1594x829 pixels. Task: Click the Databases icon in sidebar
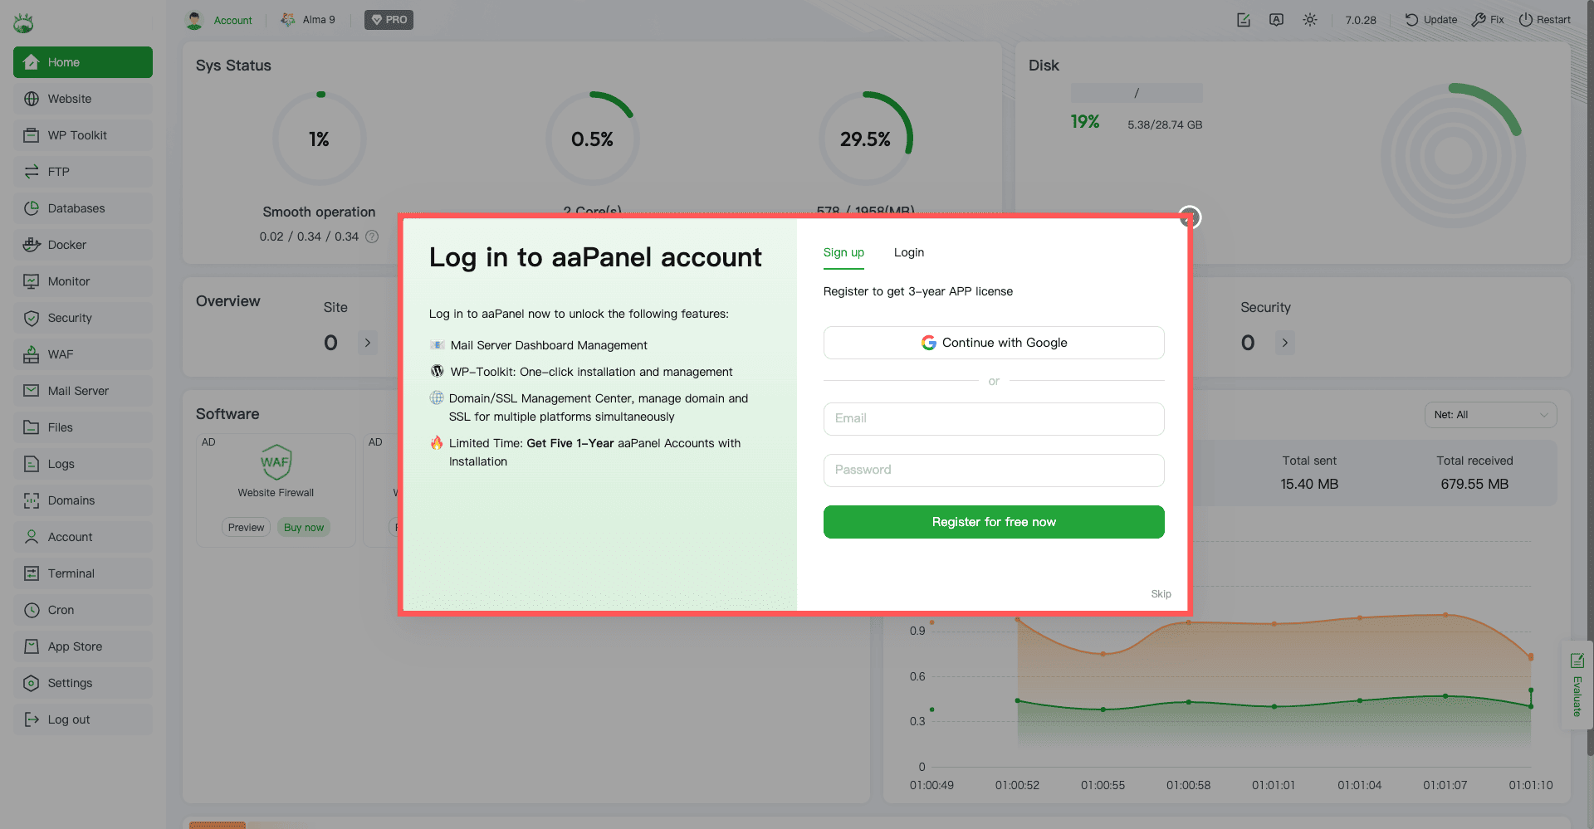32,208
